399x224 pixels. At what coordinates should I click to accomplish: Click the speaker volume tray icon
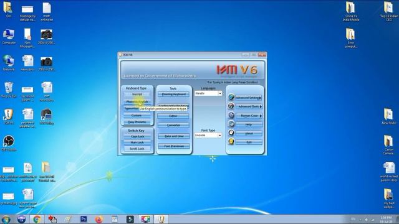(x=367, y=220)
